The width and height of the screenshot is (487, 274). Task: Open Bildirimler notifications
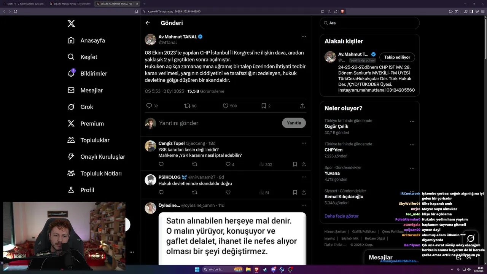pos(87,73)
